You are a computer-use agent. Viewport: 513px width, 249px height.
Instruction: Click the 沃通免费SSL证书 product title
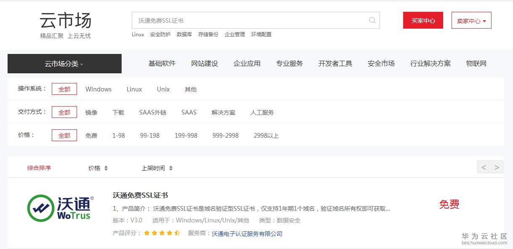(139, 195)
